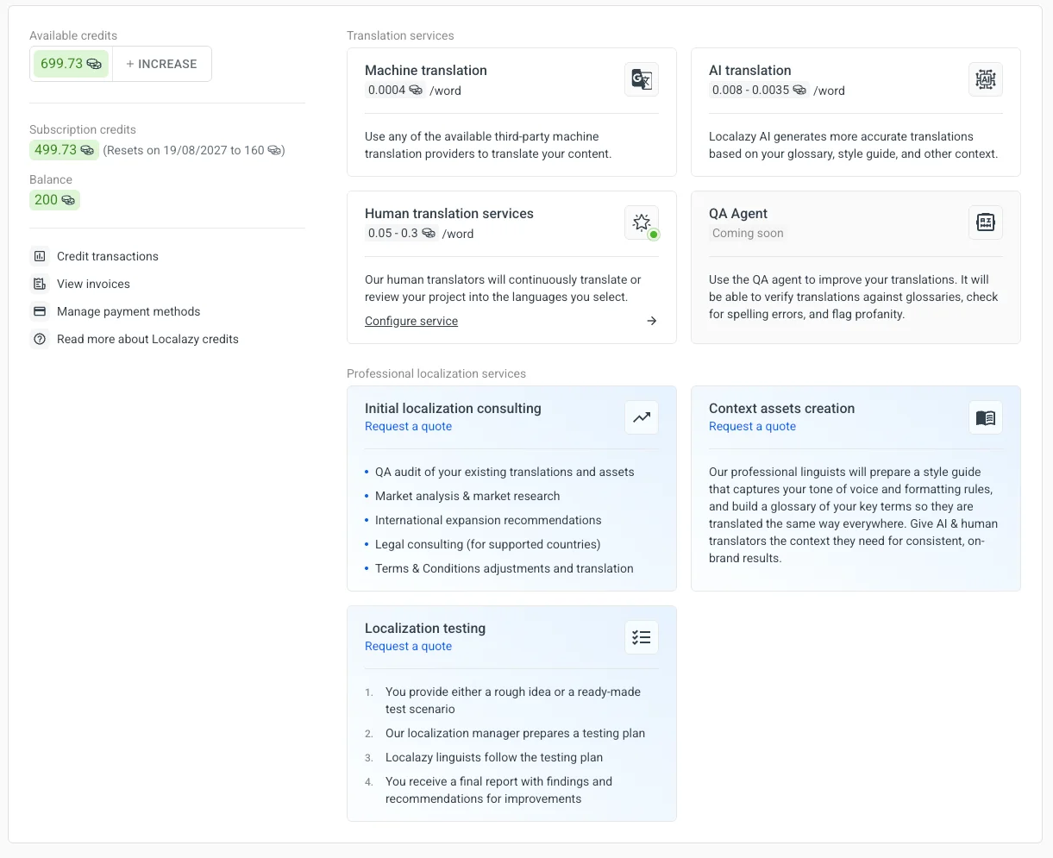Click the Credit transactions chart icon
Image resolution: width=1053 pixels, height=858 pixels.
(x=40, y=256)
